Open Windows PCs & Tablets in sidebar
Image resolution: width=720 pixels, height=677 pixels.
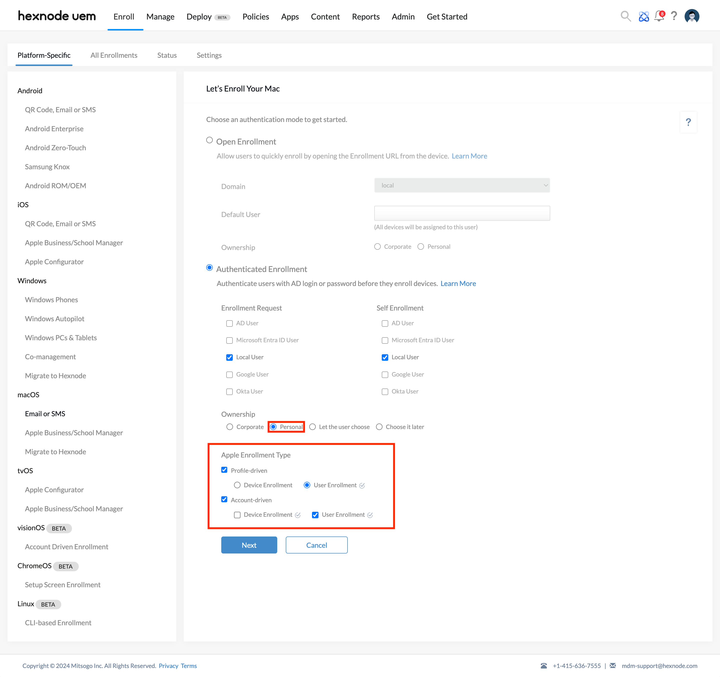pyautogui.click(x=61, y=338)
